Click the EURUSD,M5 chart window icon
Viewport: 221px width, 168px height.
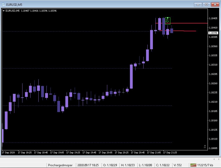pyautogui.click(x=3, y=5)
